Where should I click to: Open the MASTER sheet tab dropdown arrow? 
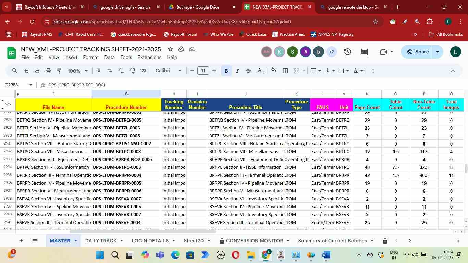coord(75,241)
